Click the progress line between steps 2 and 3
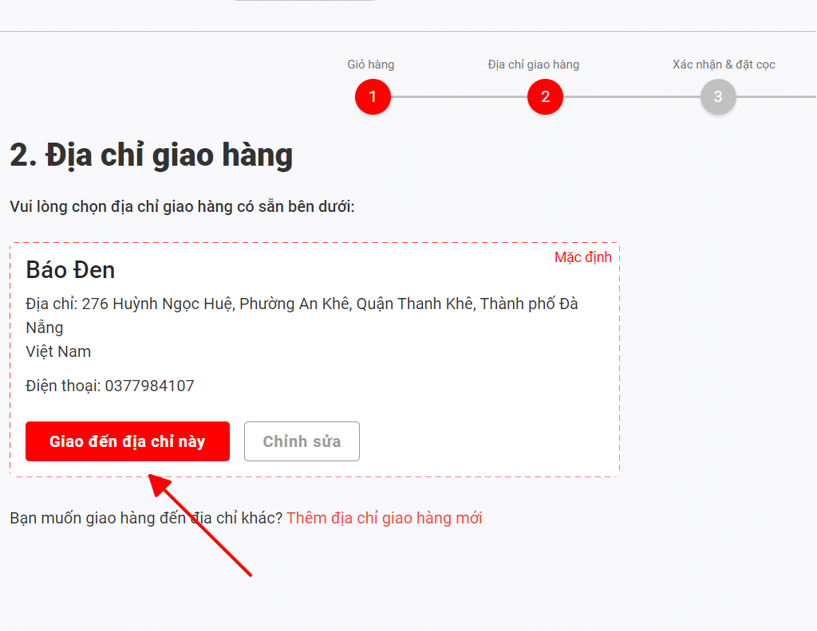This screenshot has width=817, height=631. pos(631,97)
